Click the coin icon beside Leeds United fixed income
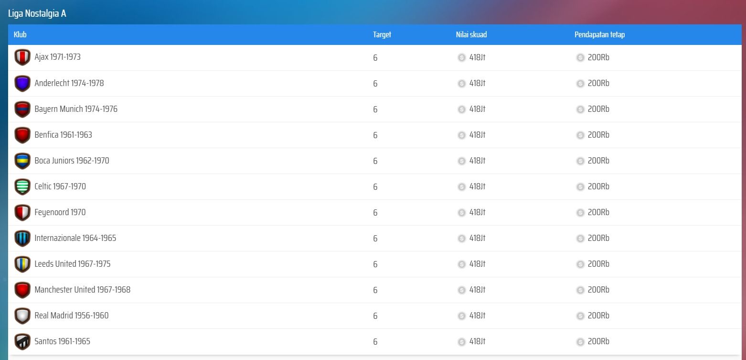 580,264
